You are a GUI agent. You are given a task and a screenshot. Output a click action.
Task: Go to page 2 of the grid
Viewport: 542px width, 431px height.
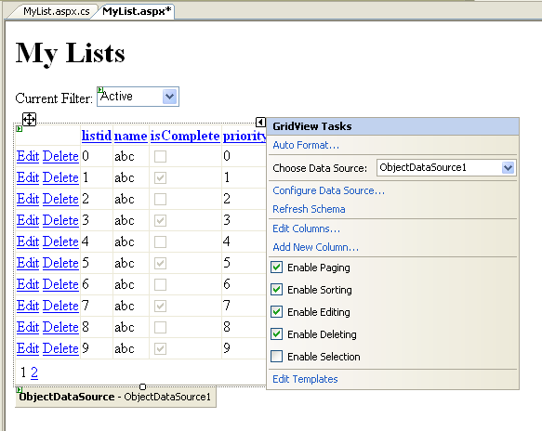[34, 372]
